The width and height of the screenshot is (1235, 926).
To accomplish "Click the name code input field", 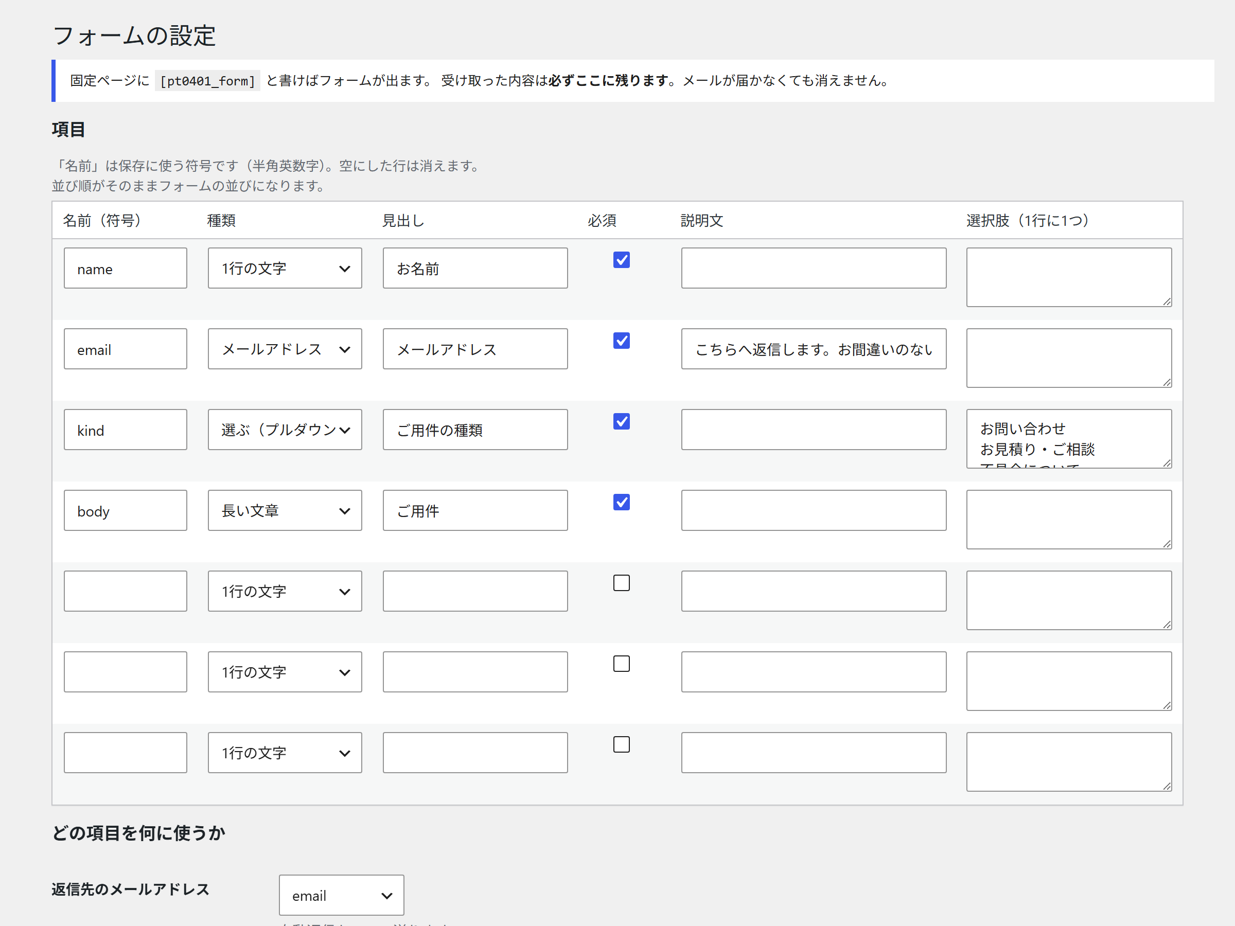I will (126, 269).
